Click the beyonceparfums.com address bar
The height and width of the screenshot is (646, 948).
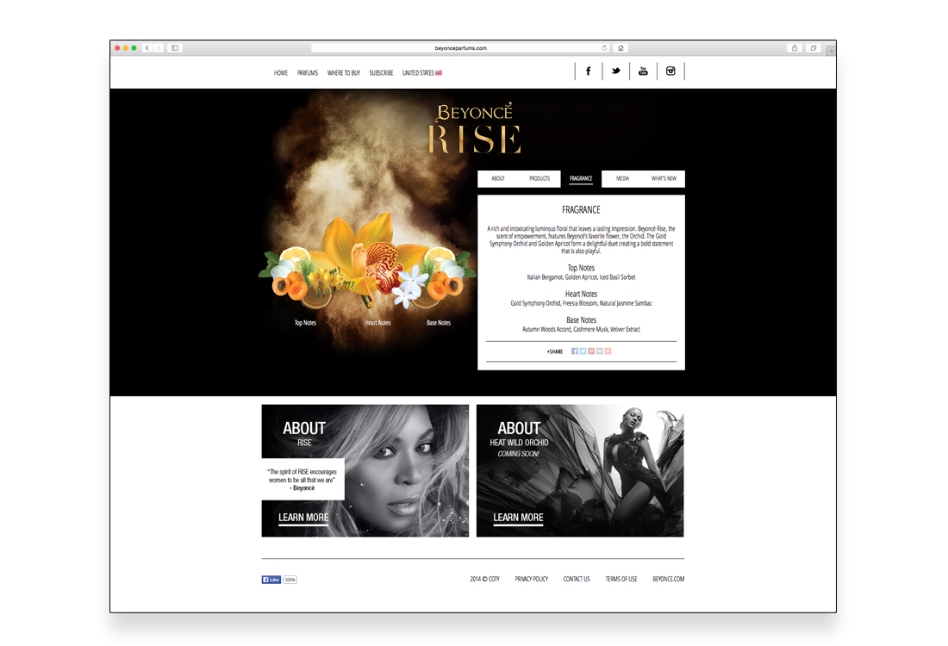[x=460, y=47]
